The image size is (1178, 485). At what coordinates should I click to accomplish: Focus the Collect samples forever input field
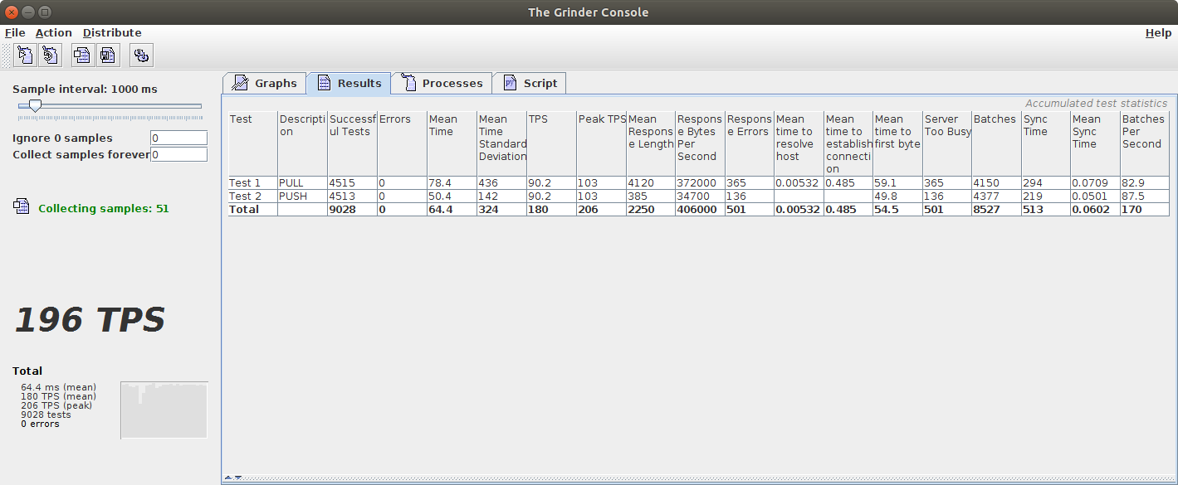(178, 154)
